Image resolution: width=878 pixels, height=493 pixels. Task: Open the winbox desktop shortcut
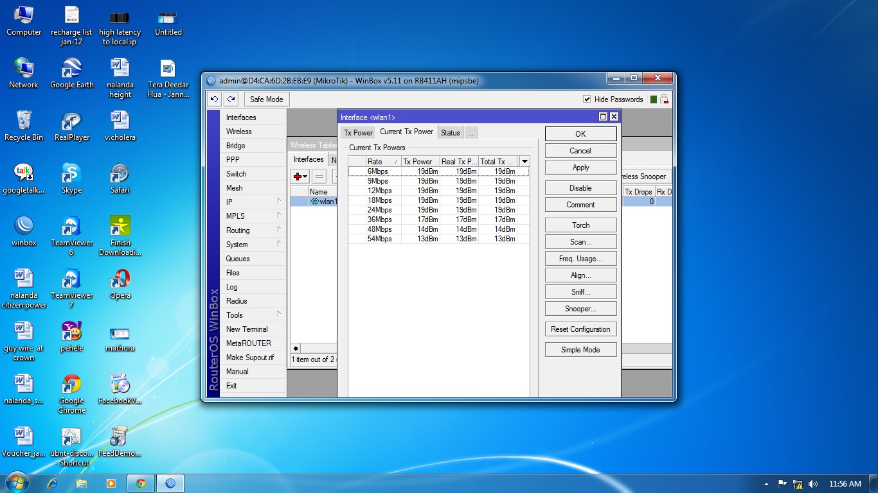click(x=24, y=231)
